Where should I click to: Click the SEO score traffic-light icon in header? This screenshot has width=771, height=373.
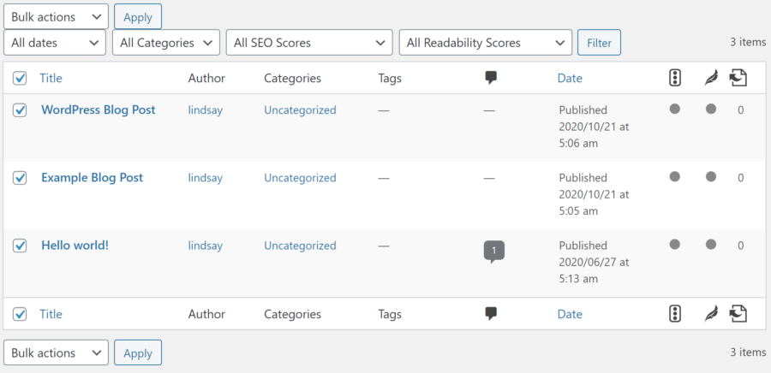pyautogui.click(x=675, y=78)
